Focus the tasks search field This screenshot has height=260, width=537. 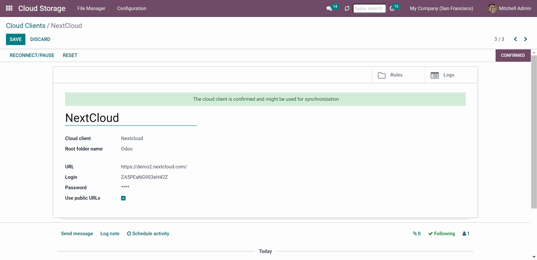tap(369, 8)
